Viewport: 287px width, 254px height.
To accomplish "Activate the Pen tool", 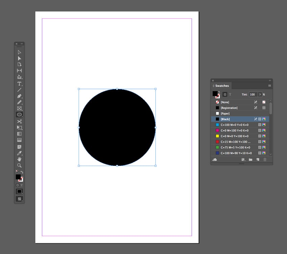I will [x=19, y=97].
